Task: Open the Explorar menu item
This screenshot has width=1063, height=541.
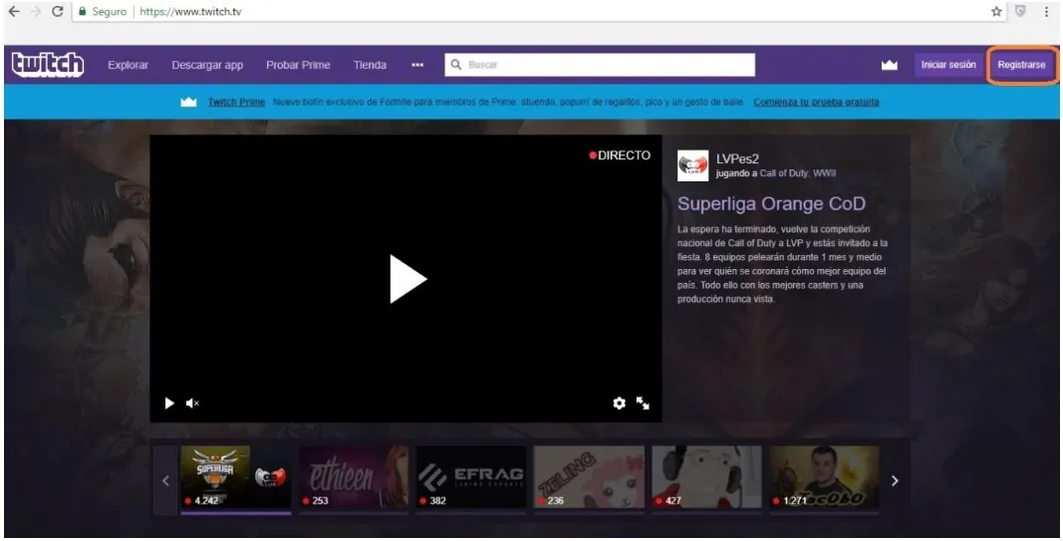Action: [129, 65]
